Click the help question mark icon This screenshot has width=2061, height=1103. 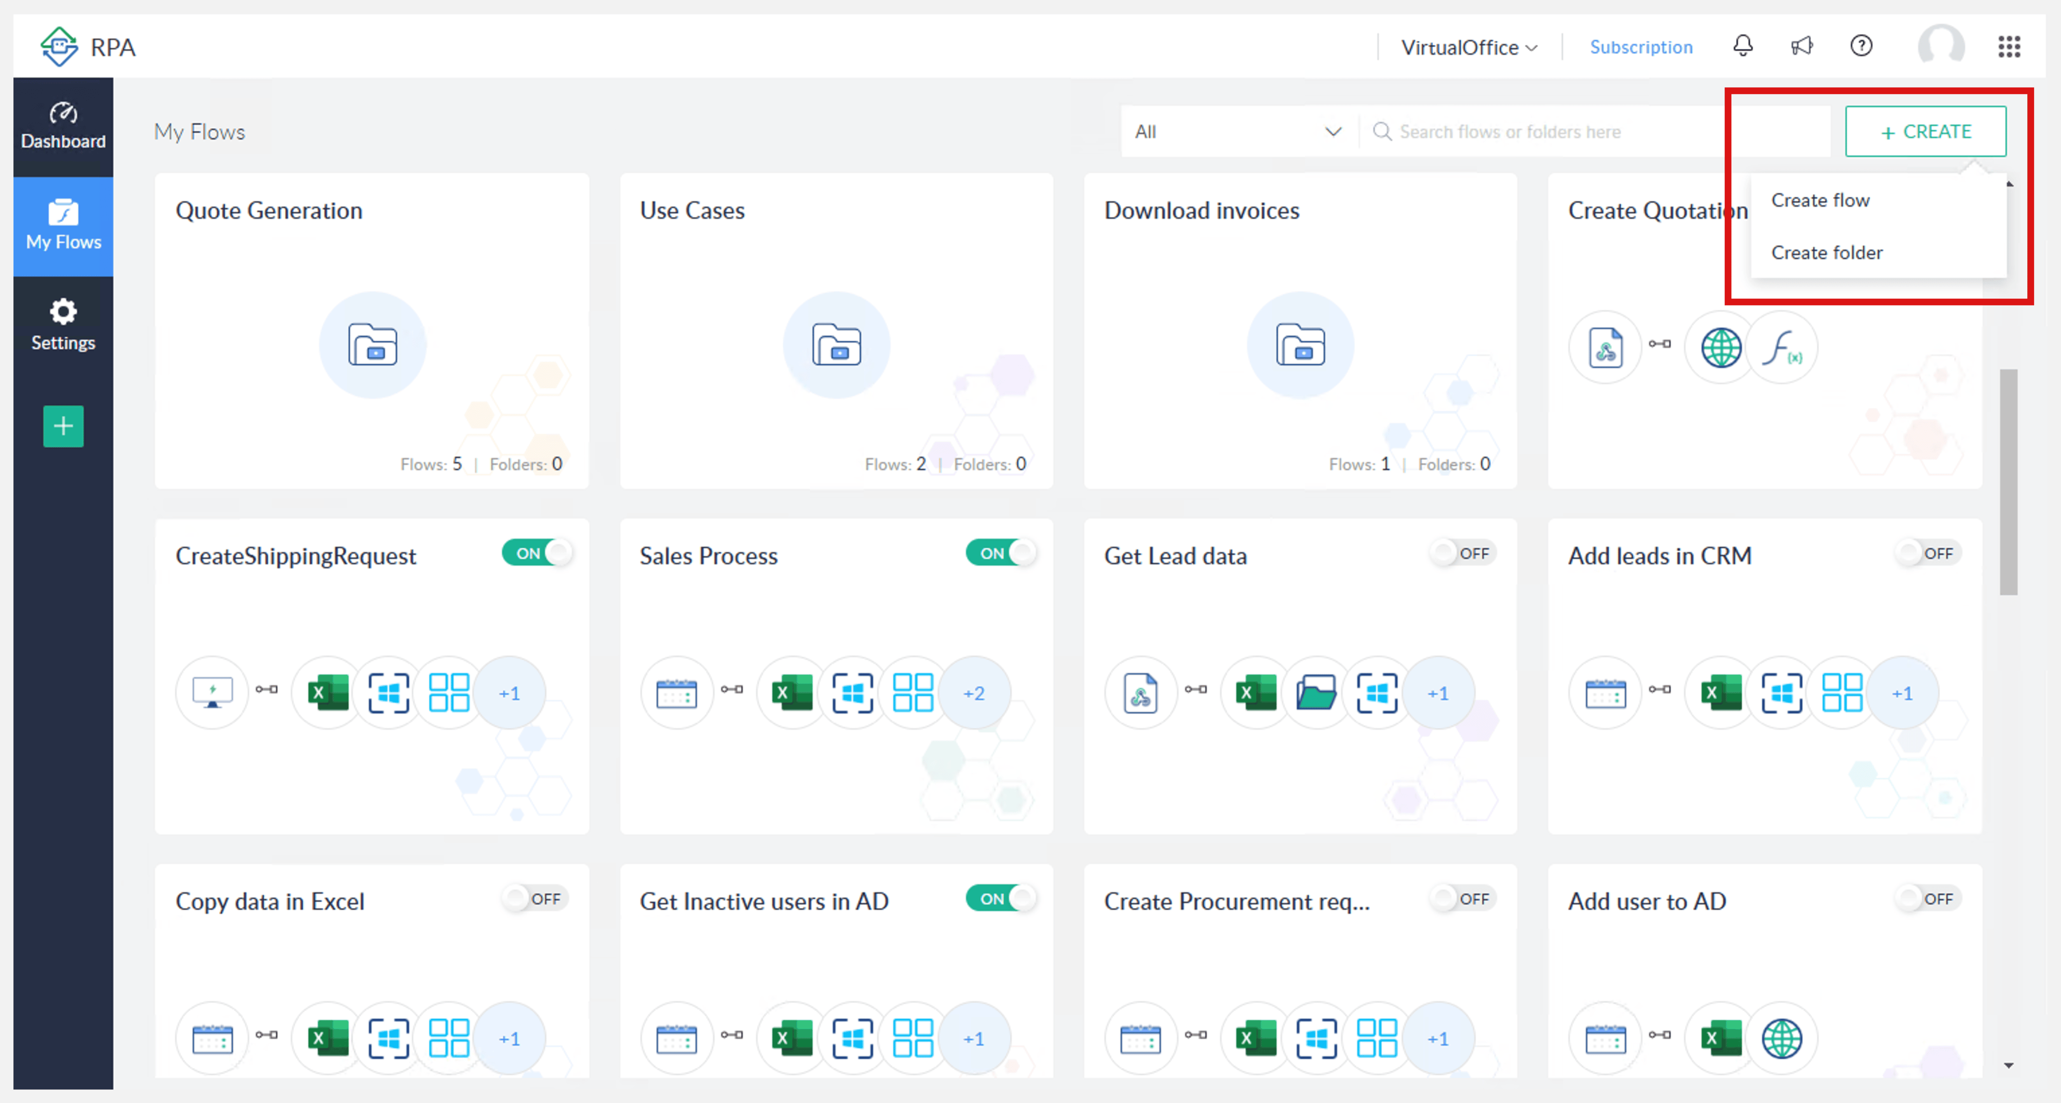click(x=1861, y=46)
